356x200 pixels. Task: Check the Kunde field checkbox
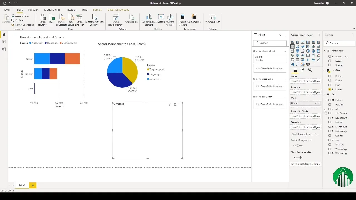click(x=330, y=81)
